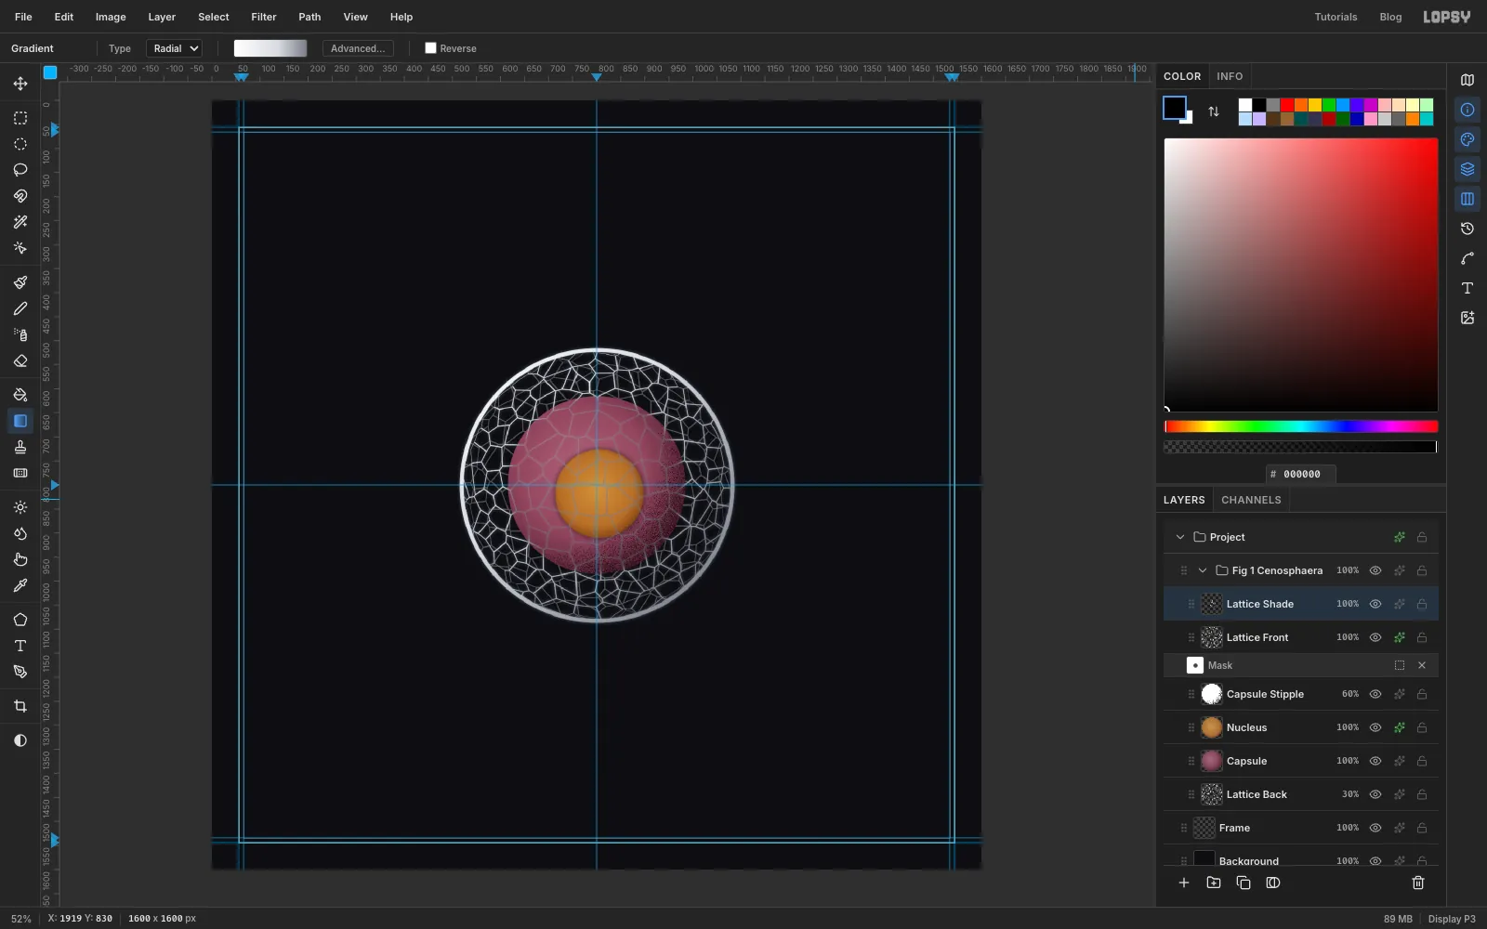Open the History panel icon
This screenshot has width=1487, height=929.
tap(1467, 229)
